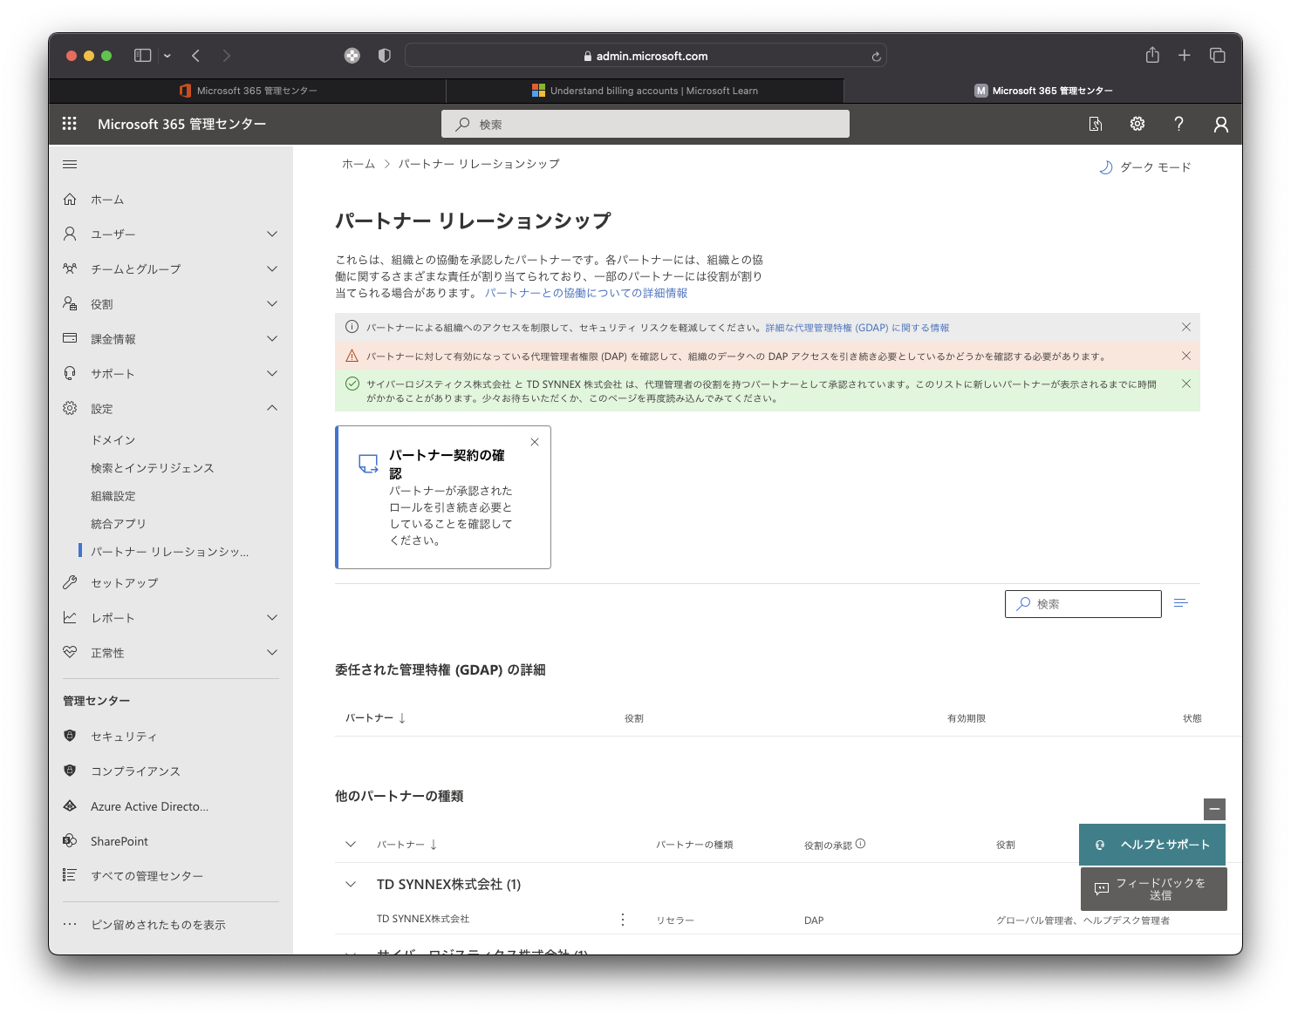Collapse the TD SYNNEX株式会社 (1) group
This screenshot has width=1291, height=1019.
[351, 884]
